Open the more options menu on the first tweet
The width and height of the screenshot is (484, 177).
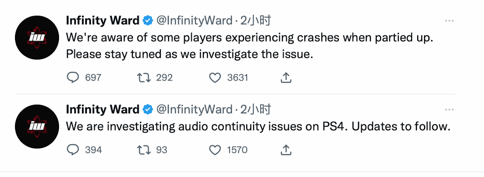pyautogui.click(x=449, y=21)
